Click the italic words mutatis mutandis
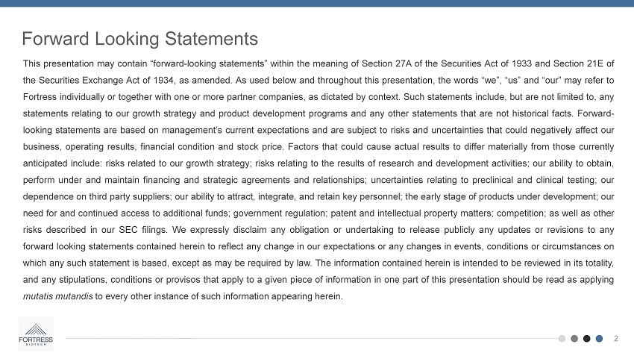The height and width of the screenshot is (356, 634). pyautogui.click(x=57, y=296)
